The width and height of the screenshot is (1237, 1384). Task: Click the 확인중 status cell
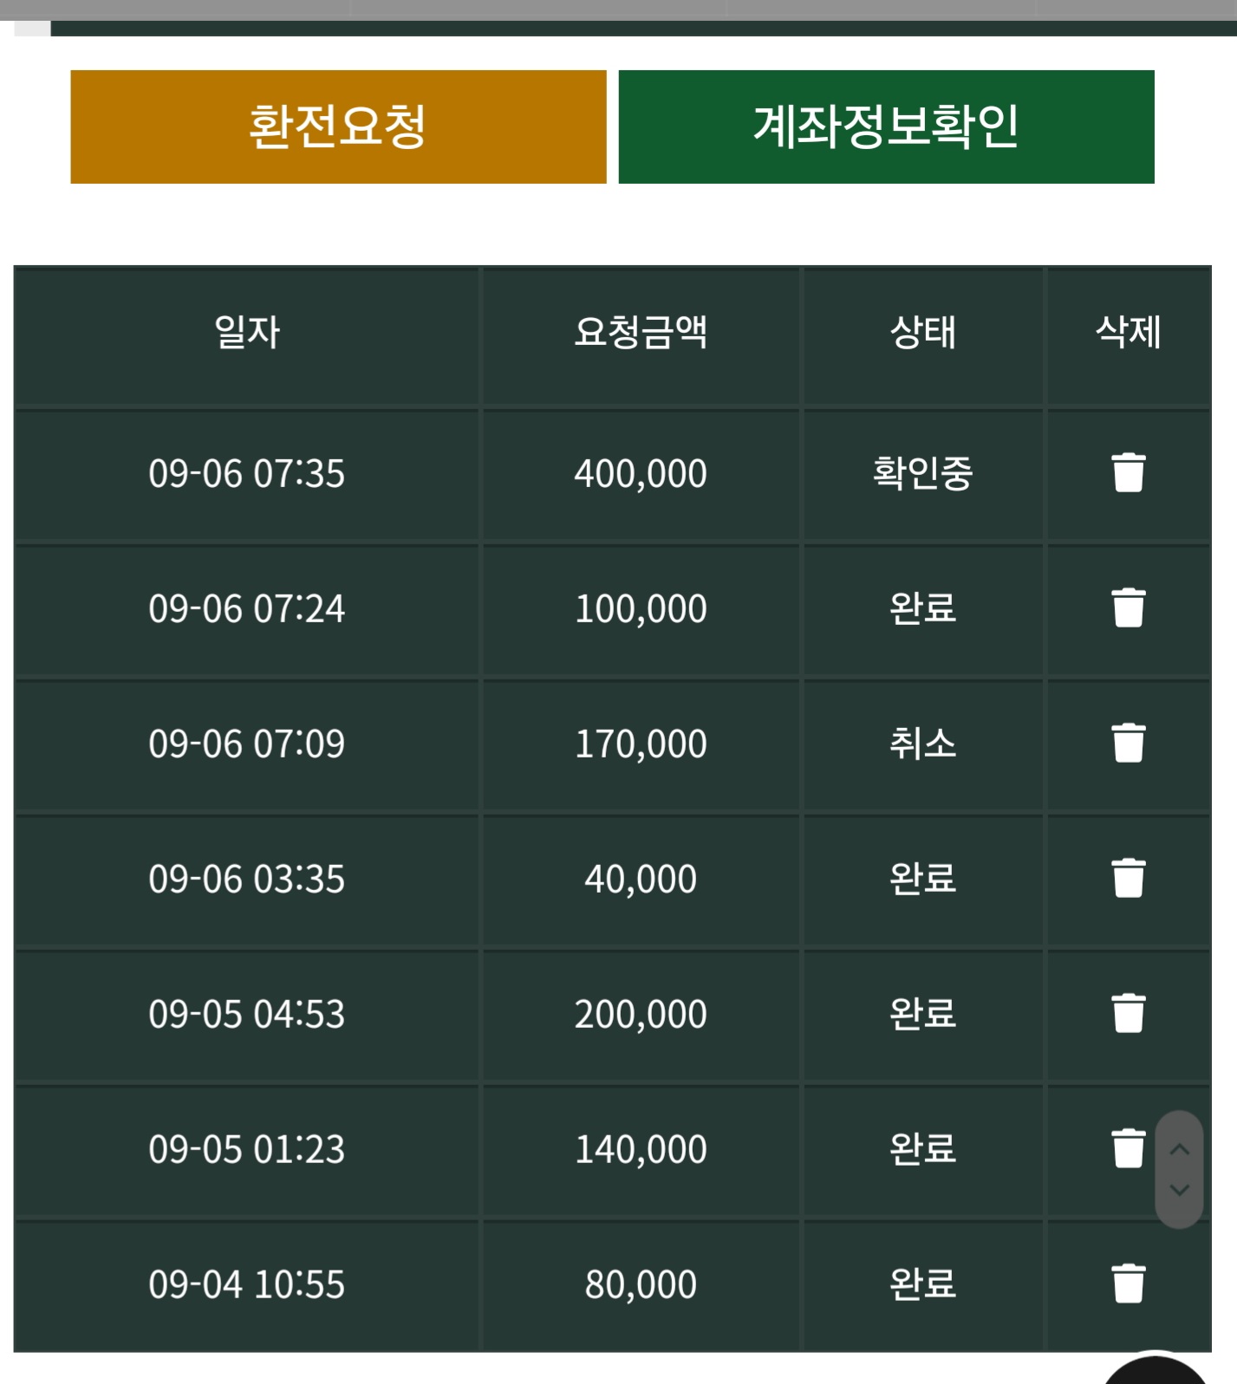click(x=923, y=473)
